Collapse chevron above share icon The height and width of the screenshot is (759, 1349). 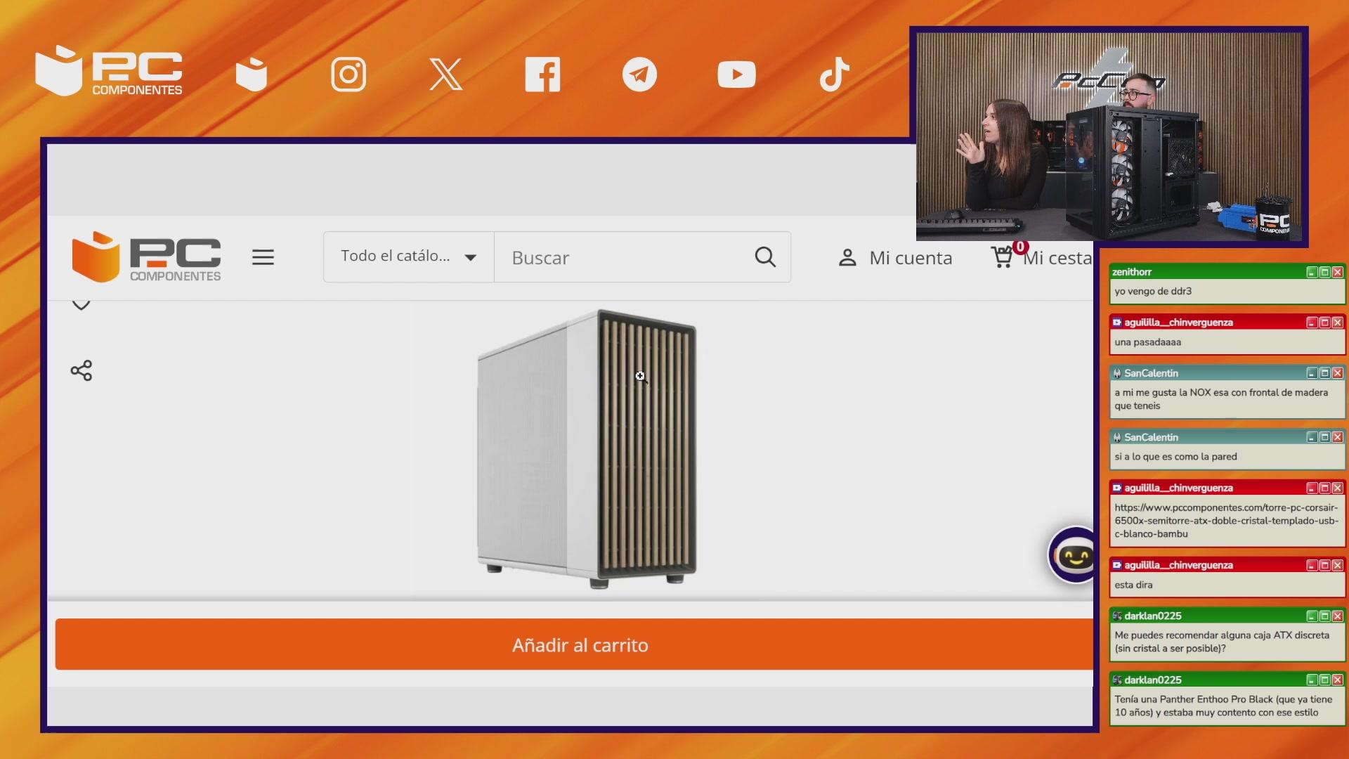click(x=82, y=305)
